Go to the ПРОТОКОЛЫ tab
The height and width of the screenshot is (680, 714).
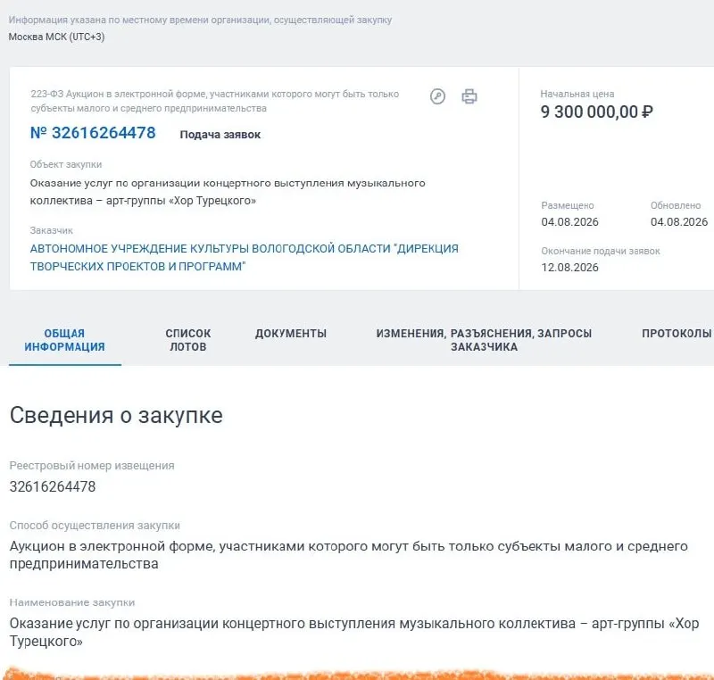click(x=677, y=334)
